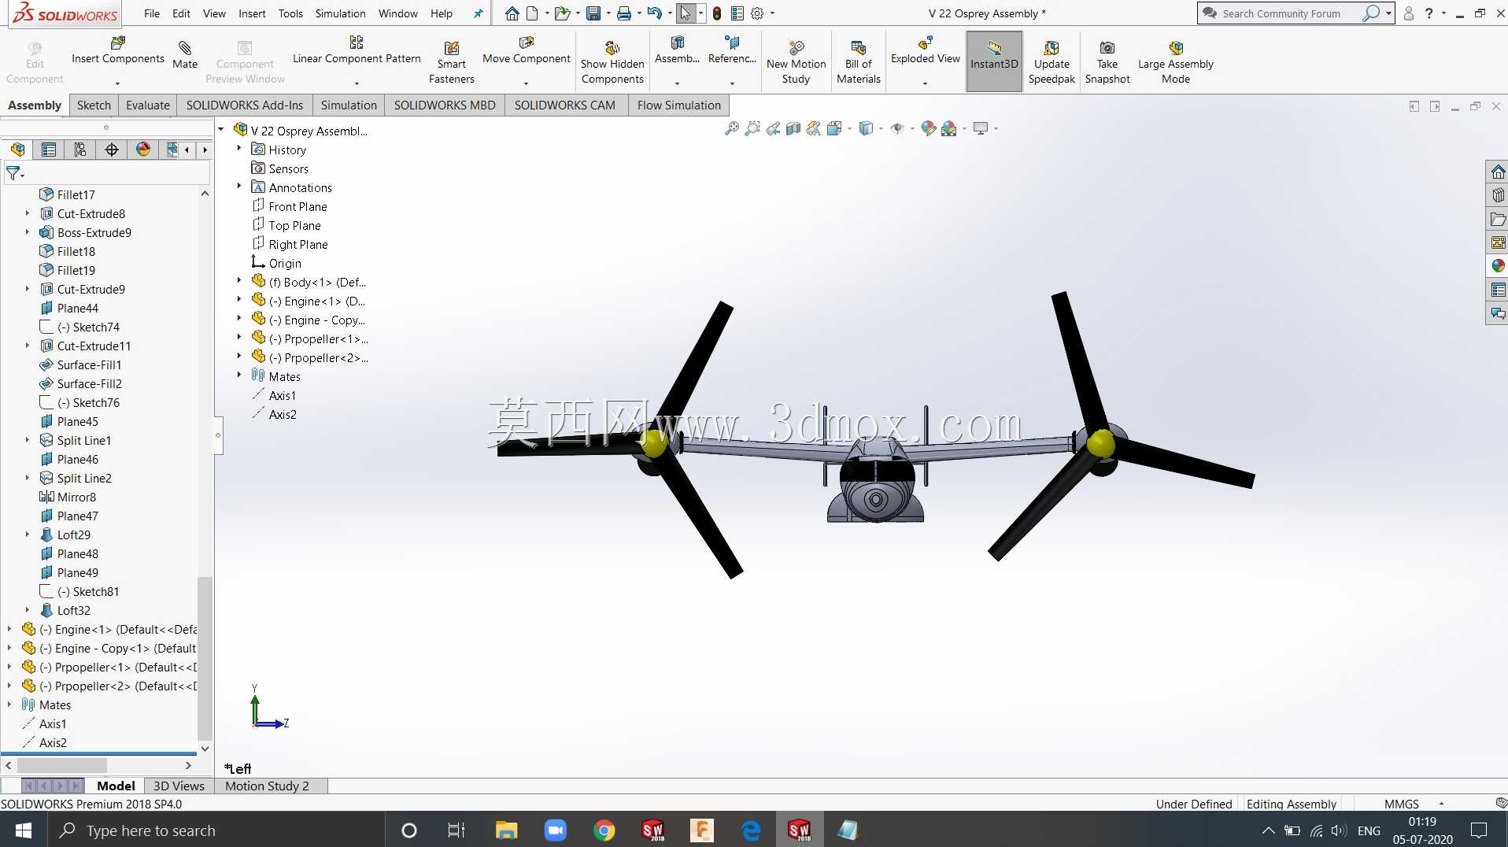The width and height of the screenshot is (1508, 847).
Task: Expand Split Line1 feature
Action: click(x=28, y=439)
